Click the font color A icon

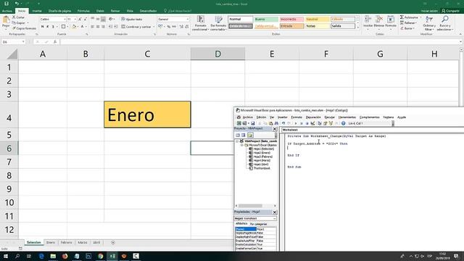click(x=82, y=27)
